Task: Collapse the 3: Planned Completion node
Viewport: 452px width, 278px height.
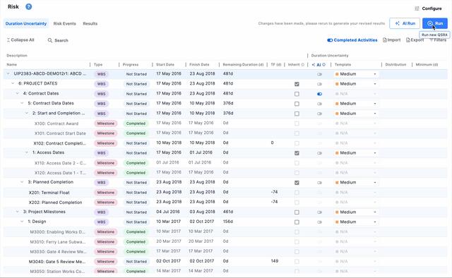Action: click(22, 182)
